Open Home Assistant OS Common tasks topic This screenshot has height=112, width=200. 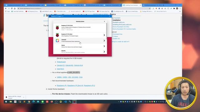[x=124, y=29]
